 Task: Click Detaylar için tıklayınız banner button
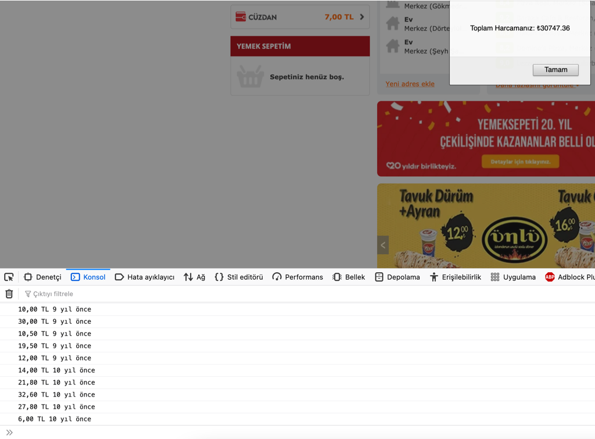pos(520,162)
